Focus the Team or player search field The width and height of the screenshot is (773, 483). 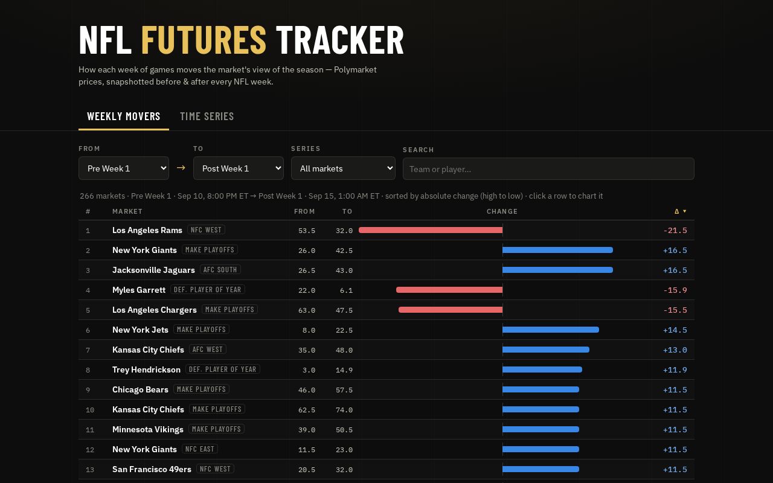pyautogui.click(x=548, y=169)
